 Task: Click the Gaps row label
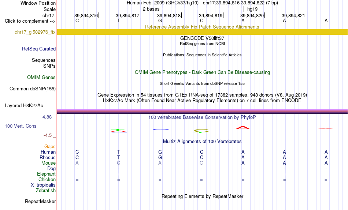[x=50, y=146]
